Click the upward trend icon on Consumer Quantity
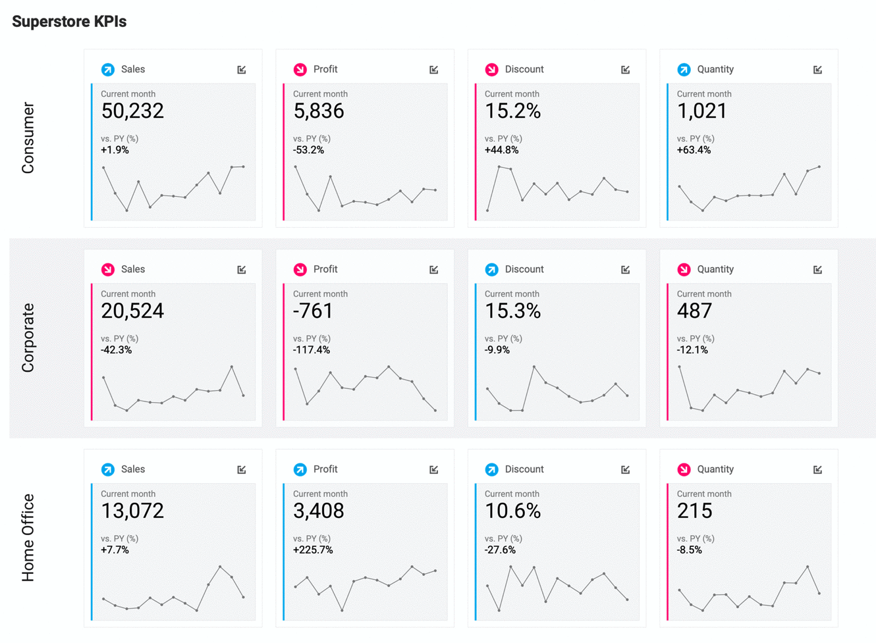 point(683,69)
